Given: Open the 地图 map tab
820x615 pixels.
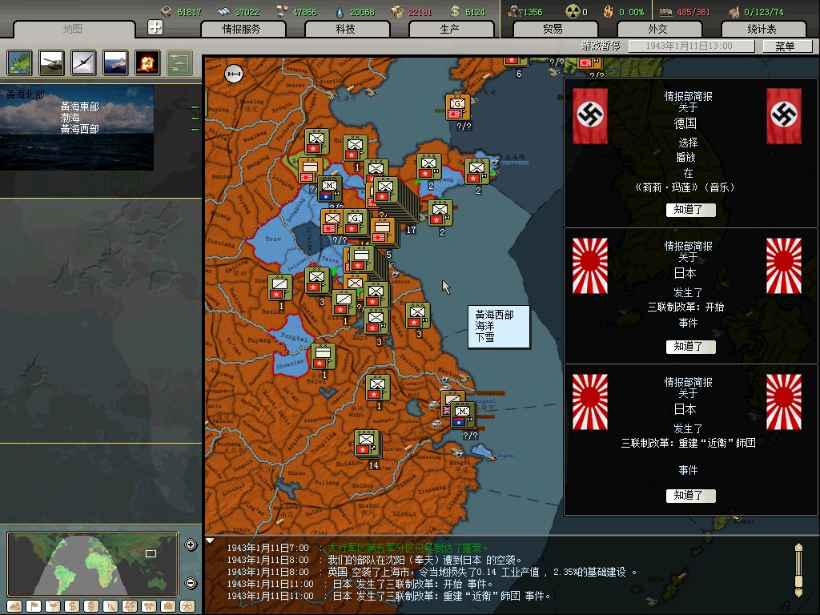Looking at the screenshot, I should coord(73,30).
